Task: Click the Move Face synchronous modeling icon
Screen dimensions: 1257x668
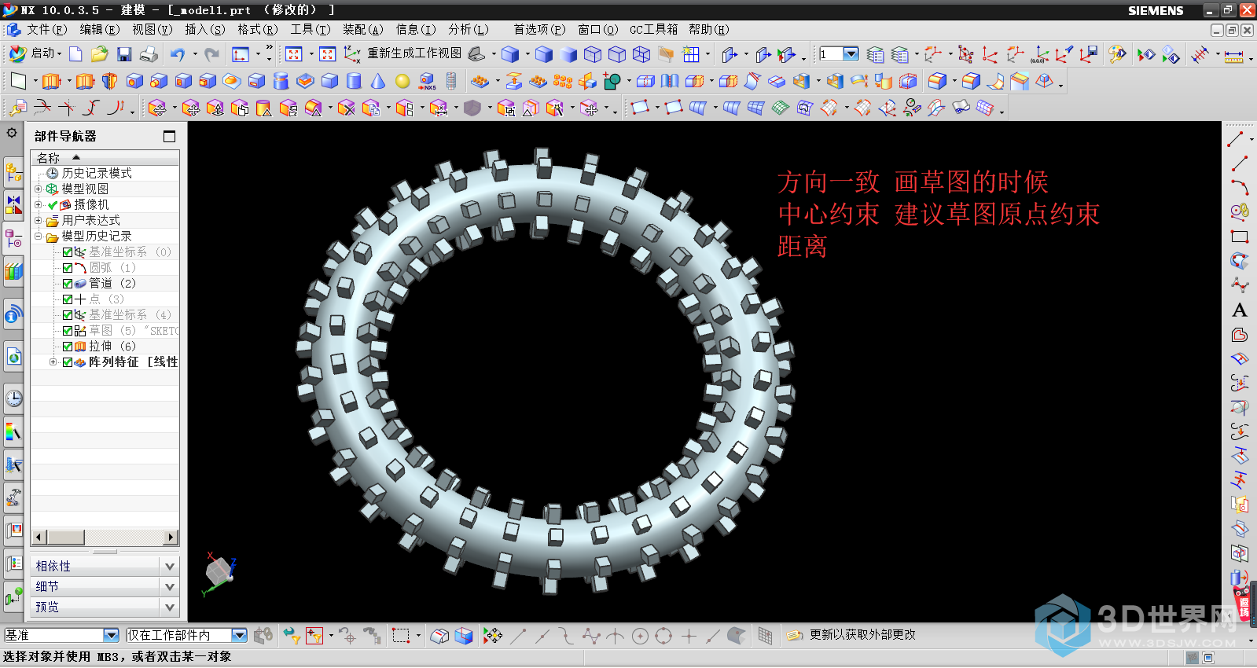Action: click(x=157, y=108)
